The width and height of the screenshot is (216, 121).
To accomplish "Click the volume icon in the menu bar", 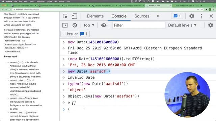I will click(176, 1).
